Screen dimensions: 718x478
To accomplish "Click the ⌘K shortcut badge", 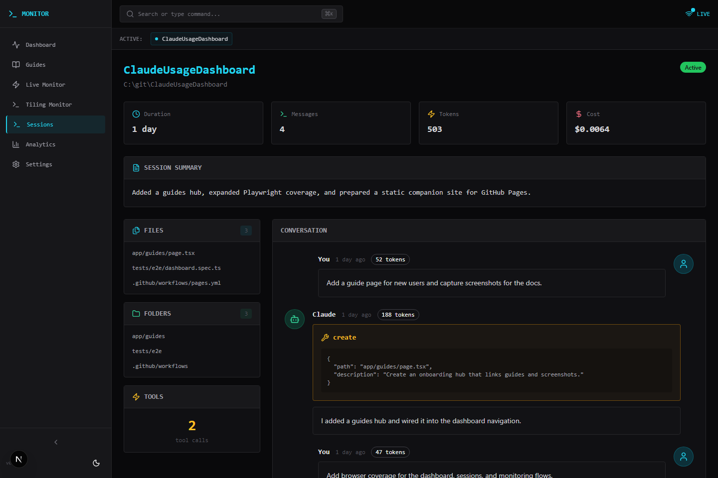I will [329, 14].
